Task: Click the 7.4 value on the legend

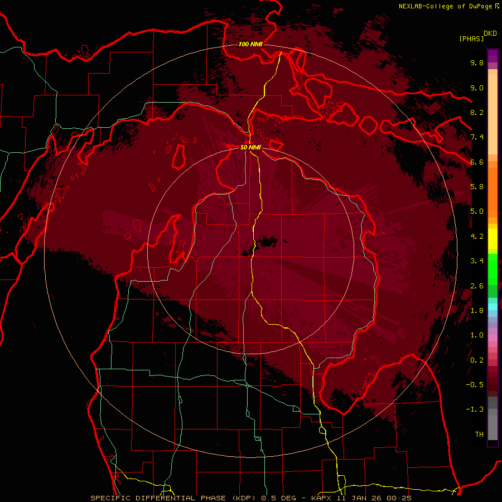Action: 477,137
